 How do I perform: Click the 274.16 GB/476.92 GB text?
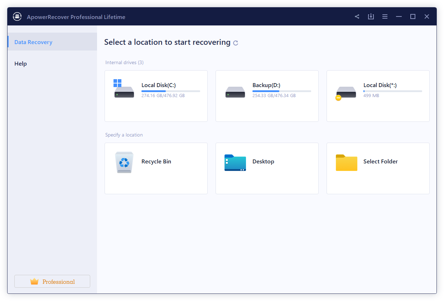(x=163, y=96)
